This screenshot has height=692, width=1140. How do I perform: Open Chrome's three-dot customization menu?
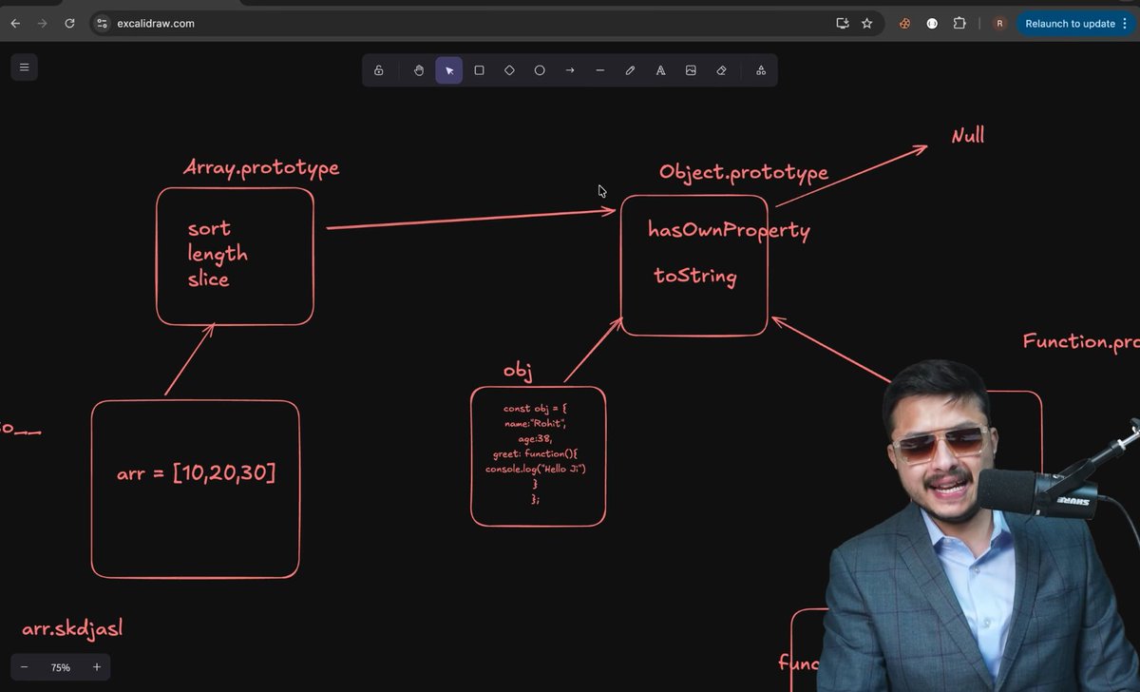coord(1124,23)
